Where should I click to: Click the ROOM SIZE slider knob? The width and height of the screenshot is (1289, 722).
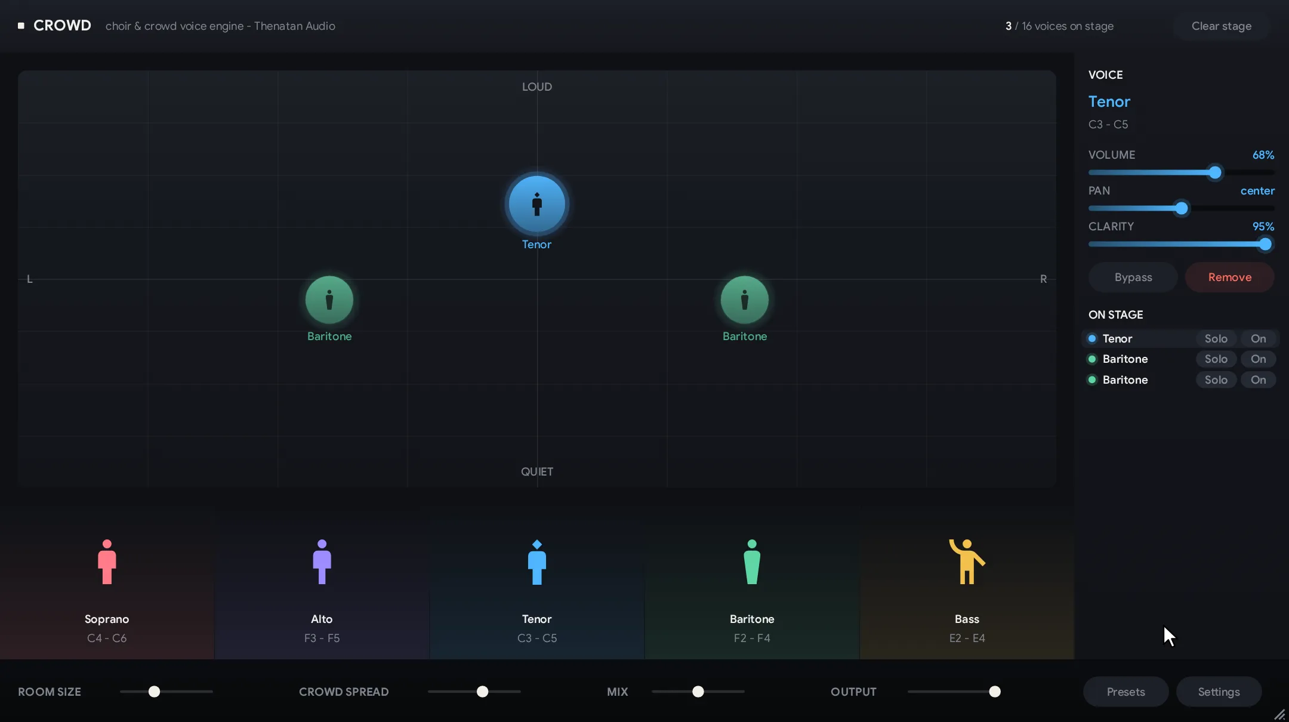pyautogui.click(x=154, y=692)
